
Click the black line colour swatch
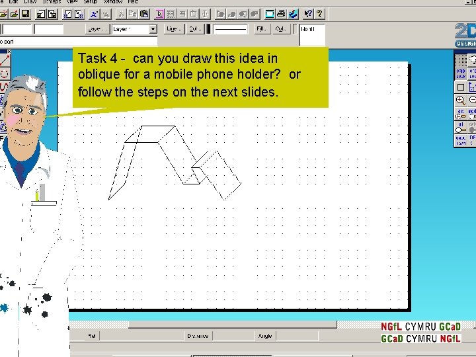[x=208, y=29]
